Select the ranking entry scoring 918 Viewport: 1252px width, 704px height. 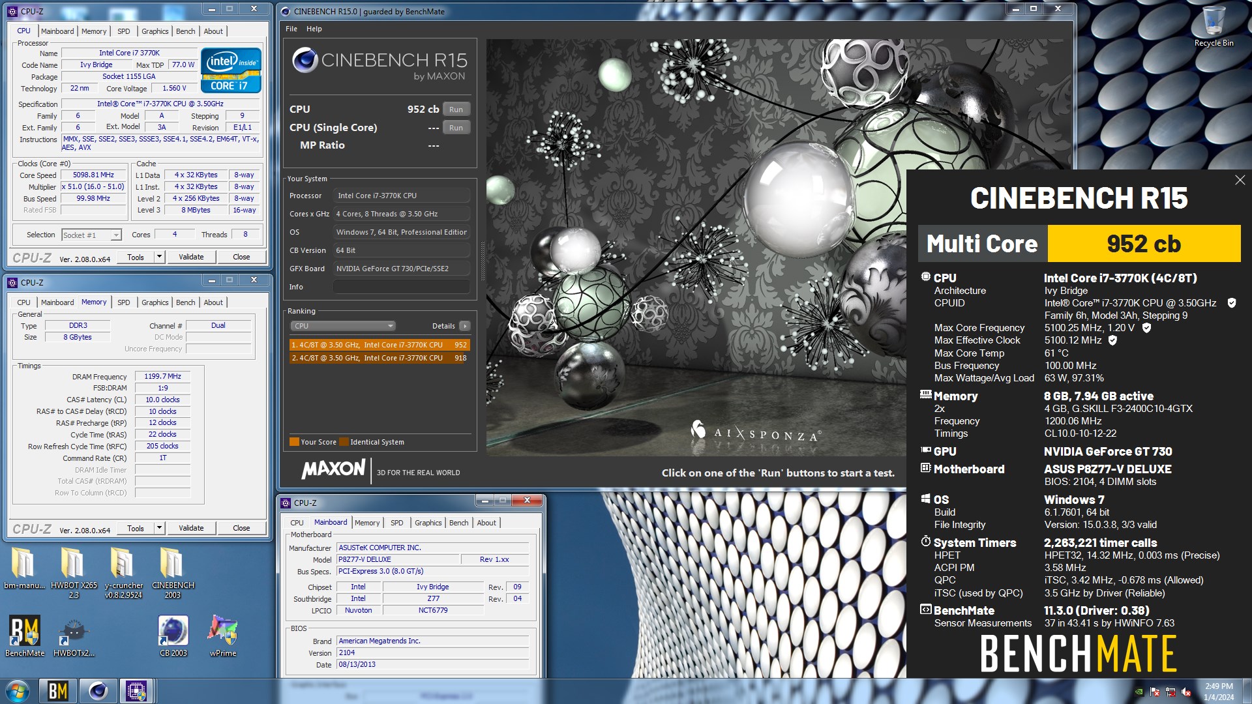tap(380, 358)
